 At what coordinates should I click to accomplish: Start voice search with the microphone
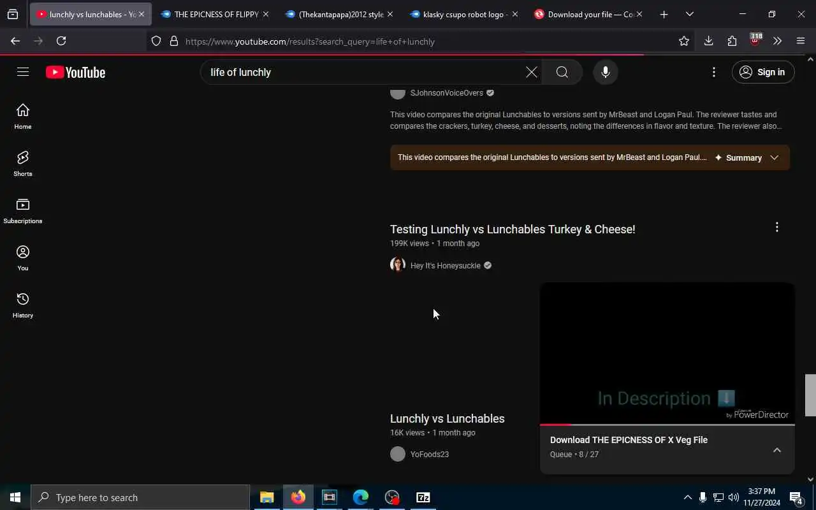pos(606,72)
